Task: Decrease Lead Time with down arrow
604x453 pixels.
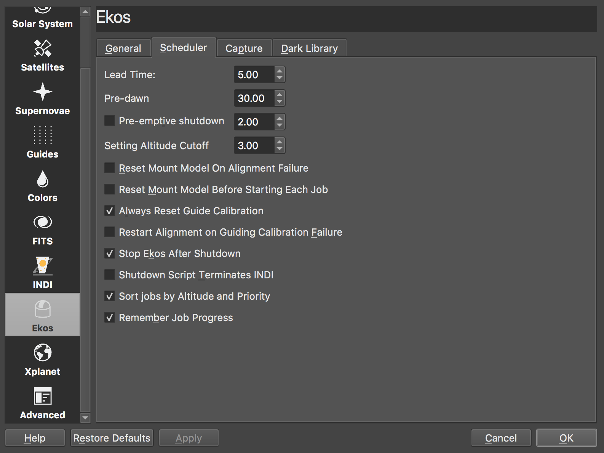Action: click(x=280, y=79)
